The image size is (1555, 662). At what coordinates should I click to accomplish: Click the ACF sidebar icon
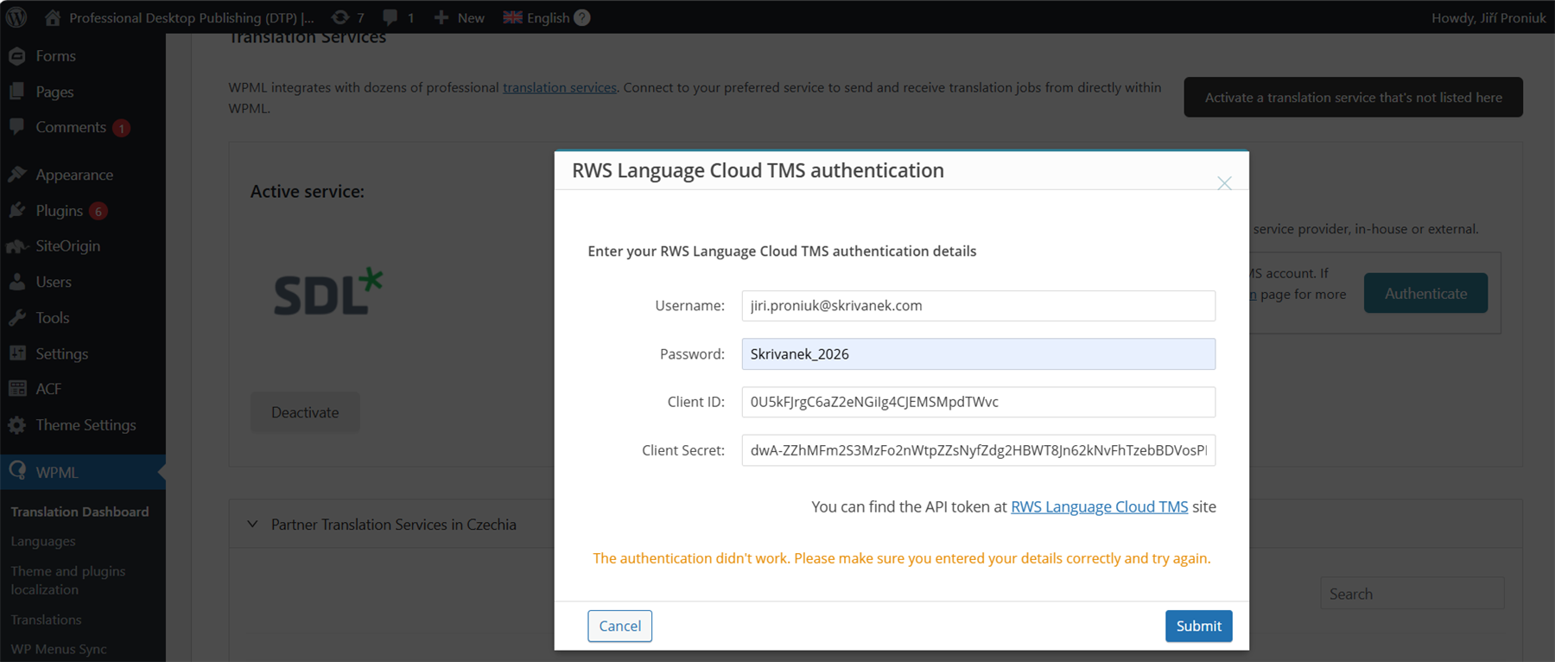[x=17, y=389]
